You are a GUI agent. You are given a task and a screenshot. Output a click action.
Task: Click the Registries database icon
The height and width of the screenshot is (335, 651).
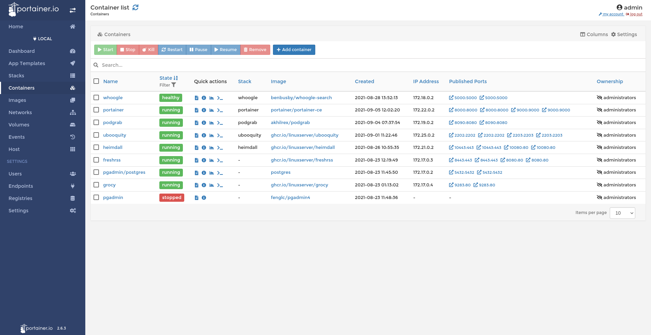tap(73, 198)
